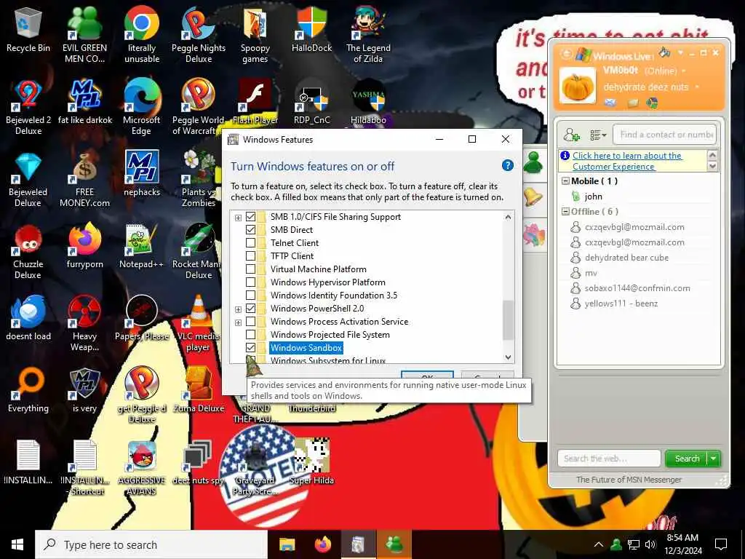Open the personal message dropdown arrow

click(697, 87)
